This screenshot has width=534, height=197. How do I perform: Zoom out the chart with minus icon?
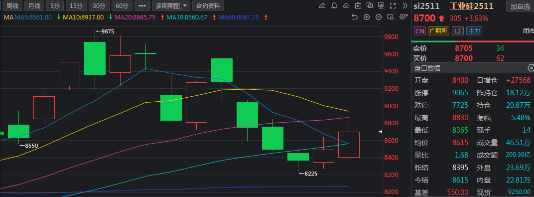[x=379, y=17]
